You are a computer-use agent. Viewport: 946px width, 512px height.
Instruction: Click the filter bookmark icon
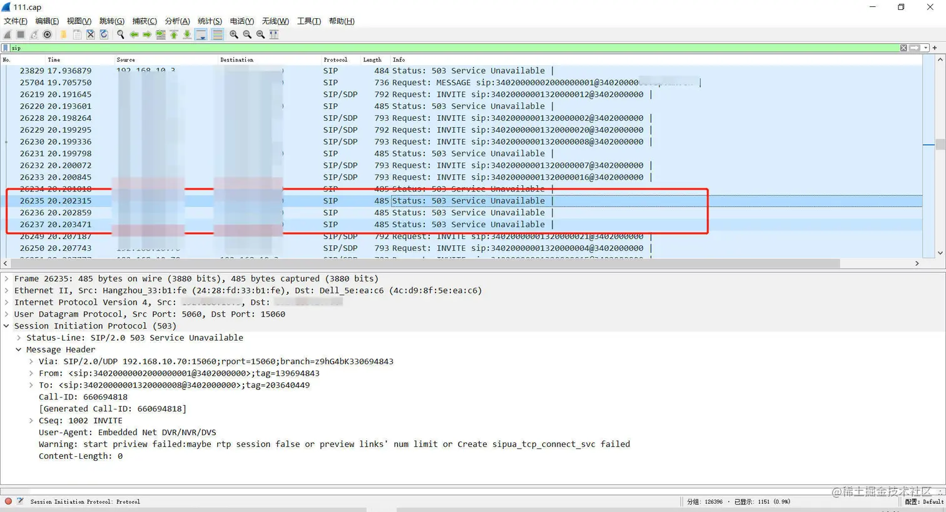point(6,48)
